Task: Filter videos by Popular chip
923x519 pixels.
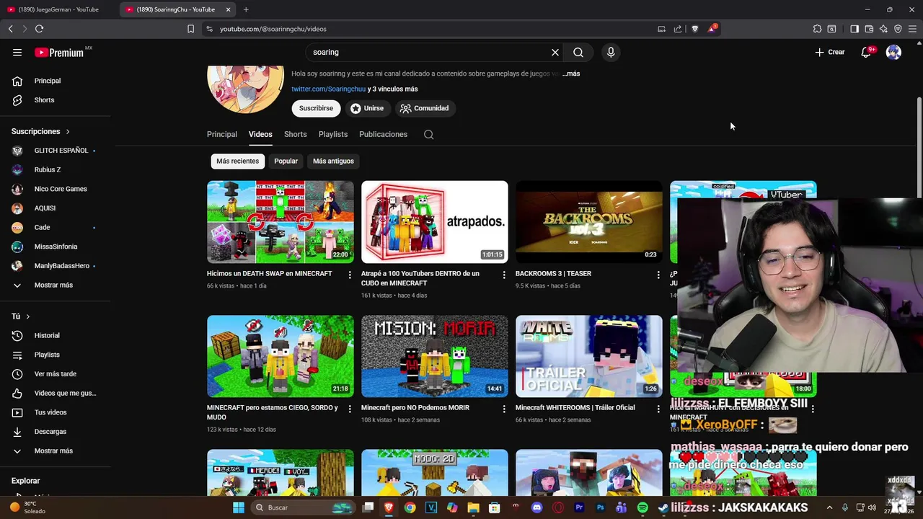Action: [x=286, y=161]
